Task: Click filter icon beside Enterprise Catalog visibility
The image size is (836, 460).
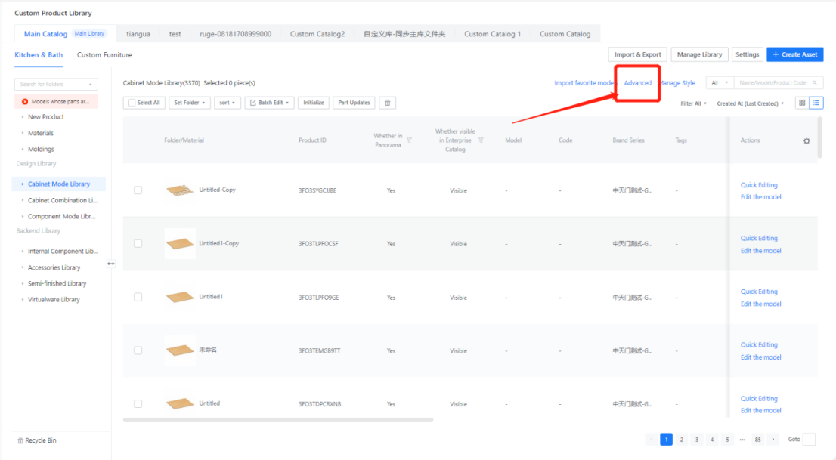Action: tap(481, 140)
